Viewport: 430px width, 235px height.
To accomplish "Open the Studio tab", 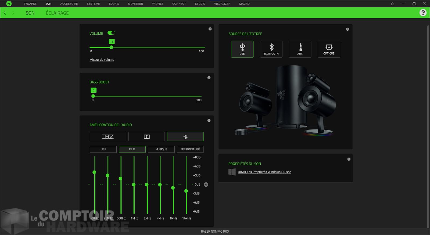I will tap(200, 4).
